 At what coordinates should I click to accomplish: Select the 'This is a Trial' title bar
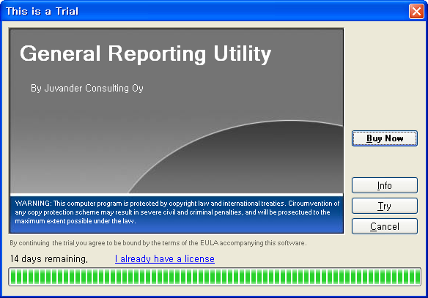tap(204, 11)
